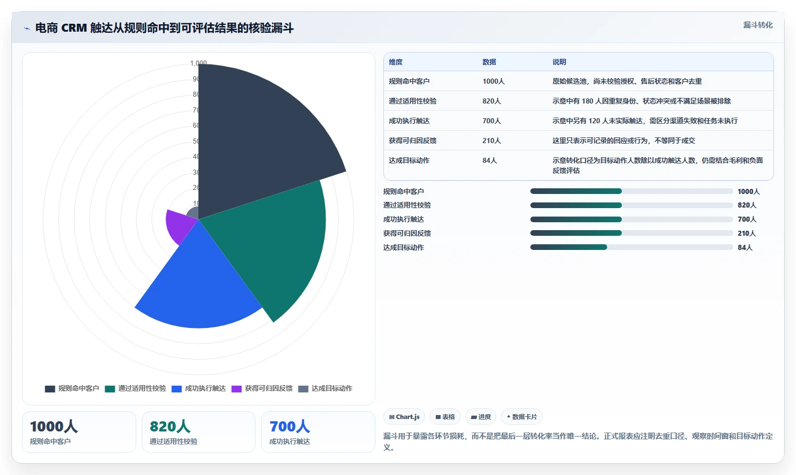Toggle the 获得可归因反馈 legend item
This screenshot has width=796, height=475.
(262, 388)
